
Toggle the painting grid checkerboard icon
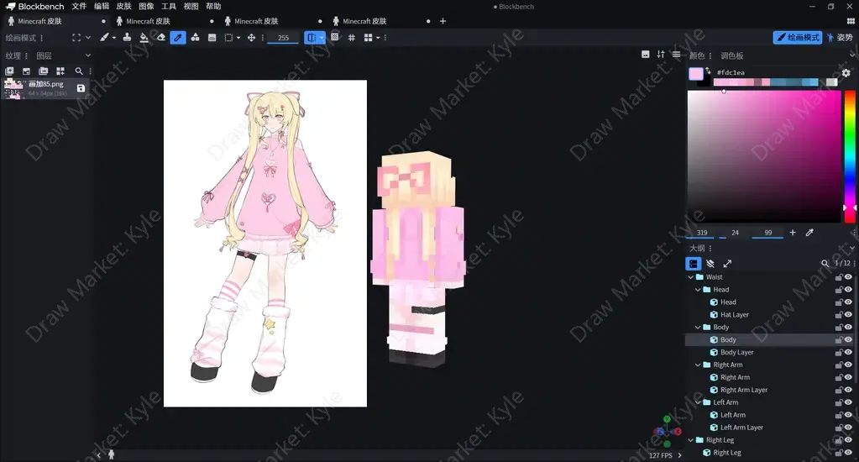(x=335, y=37)
